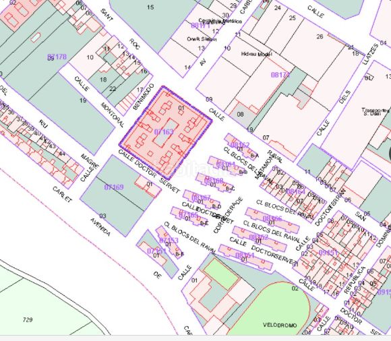Select building block 07153 labeled B-F

pos(170,243)
